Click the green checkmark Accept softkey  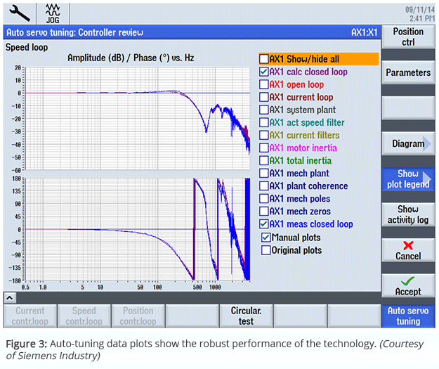[x=408, y=286]
